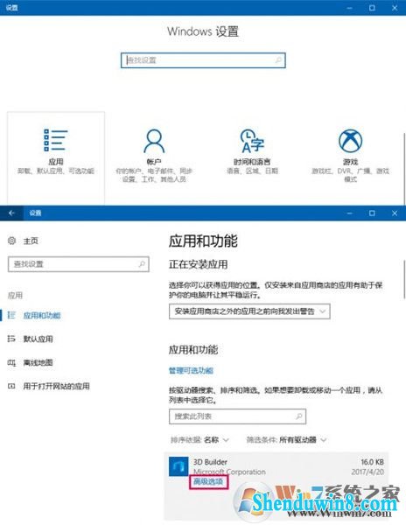Click the Windows 设置 top search field
This screenshot has width=406, height=525.
click(203, 60)
